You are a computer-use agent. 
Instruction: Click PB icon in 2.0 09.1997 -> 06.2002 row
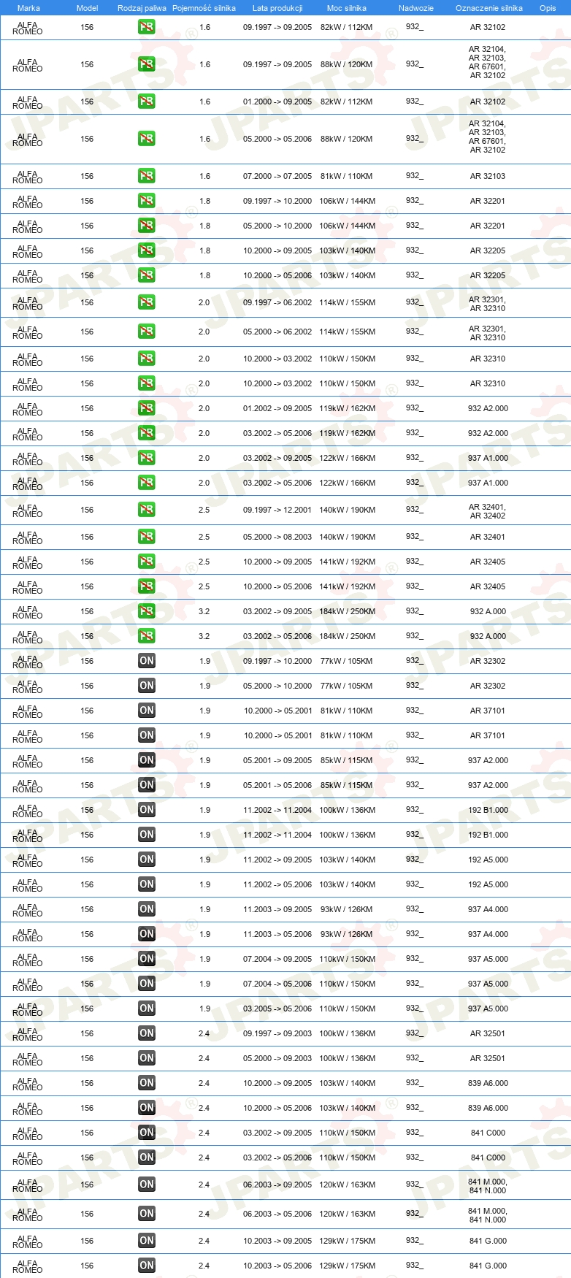pyautogui.click(x=147, y=302)
